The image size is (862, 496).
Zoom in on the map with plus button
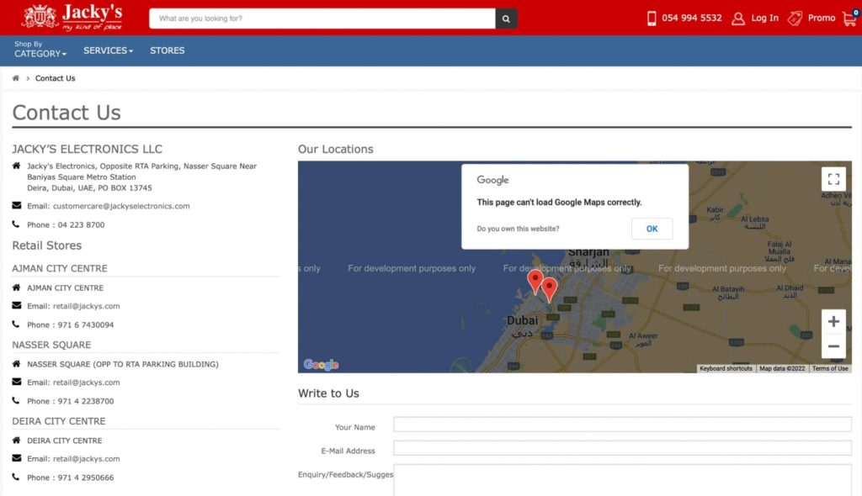point(833,321)
